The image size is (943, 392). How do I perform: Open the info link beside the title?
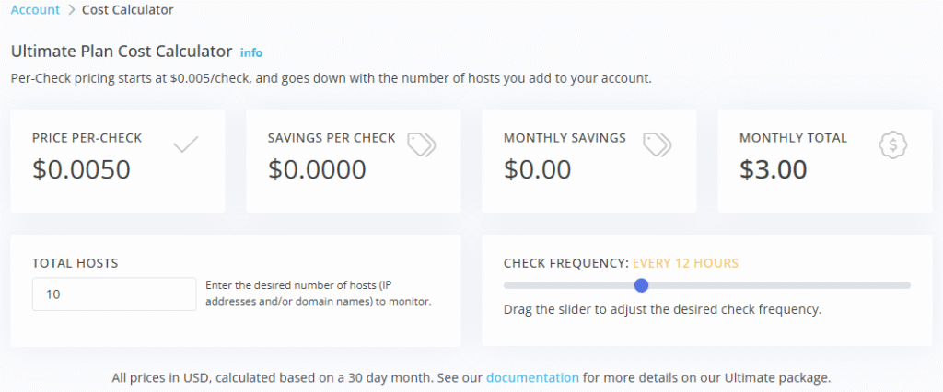(250, 53)
